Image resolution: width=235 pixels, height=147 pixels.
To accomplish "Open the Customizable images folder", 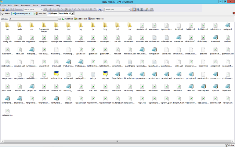I will (x=44, y=26).
